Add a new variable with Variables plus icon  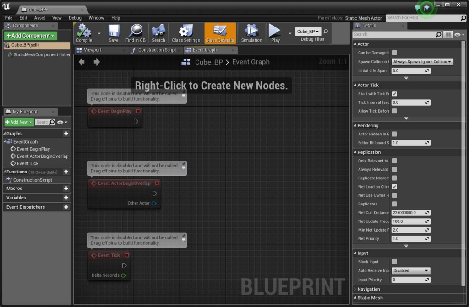tap(66, 198)
